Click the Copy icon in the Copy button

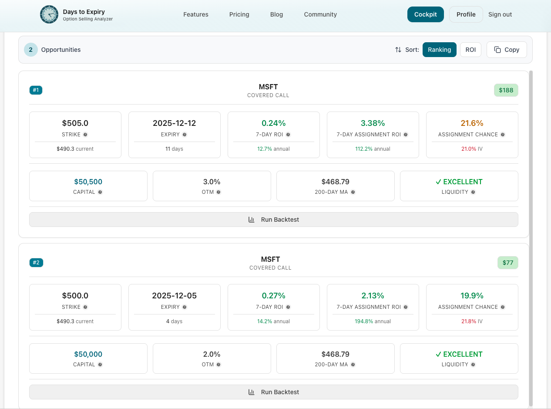[497, 49]
